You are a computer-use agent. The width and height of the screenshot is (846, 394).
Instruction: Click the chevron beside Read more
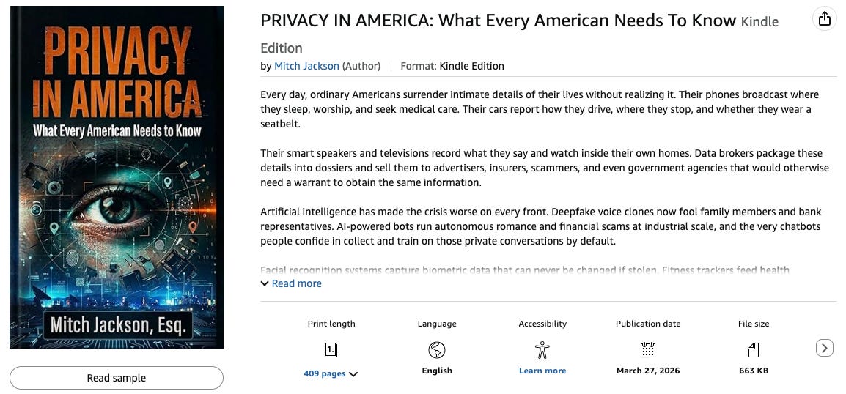[265, 283]
